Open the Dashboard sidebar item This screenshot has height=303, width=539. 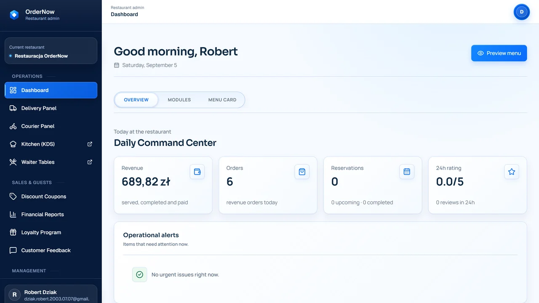[51, 90]
